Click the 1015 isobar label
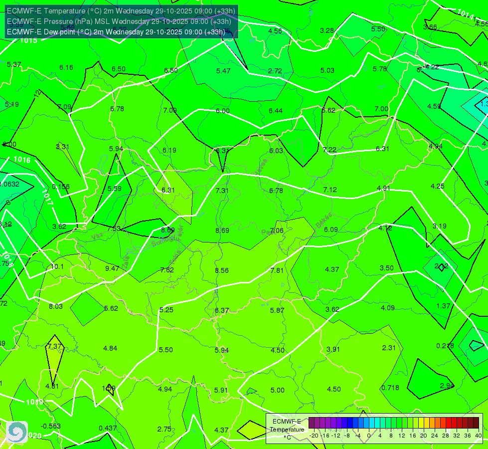Image resolution: width=488 pixels, height=449 pixels. click(x=28, y=40)
